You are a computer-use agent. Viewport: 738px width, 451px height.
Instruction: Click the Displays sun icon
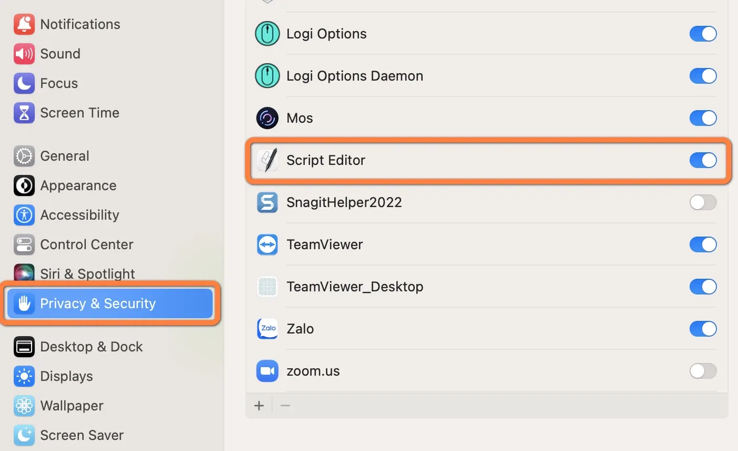pos(24,376)
